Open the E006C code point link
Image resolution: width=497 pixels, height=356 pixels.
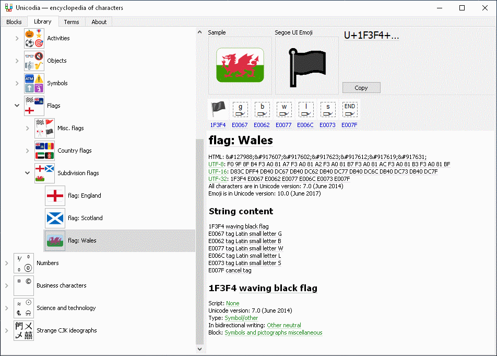[x=305, y=125]
